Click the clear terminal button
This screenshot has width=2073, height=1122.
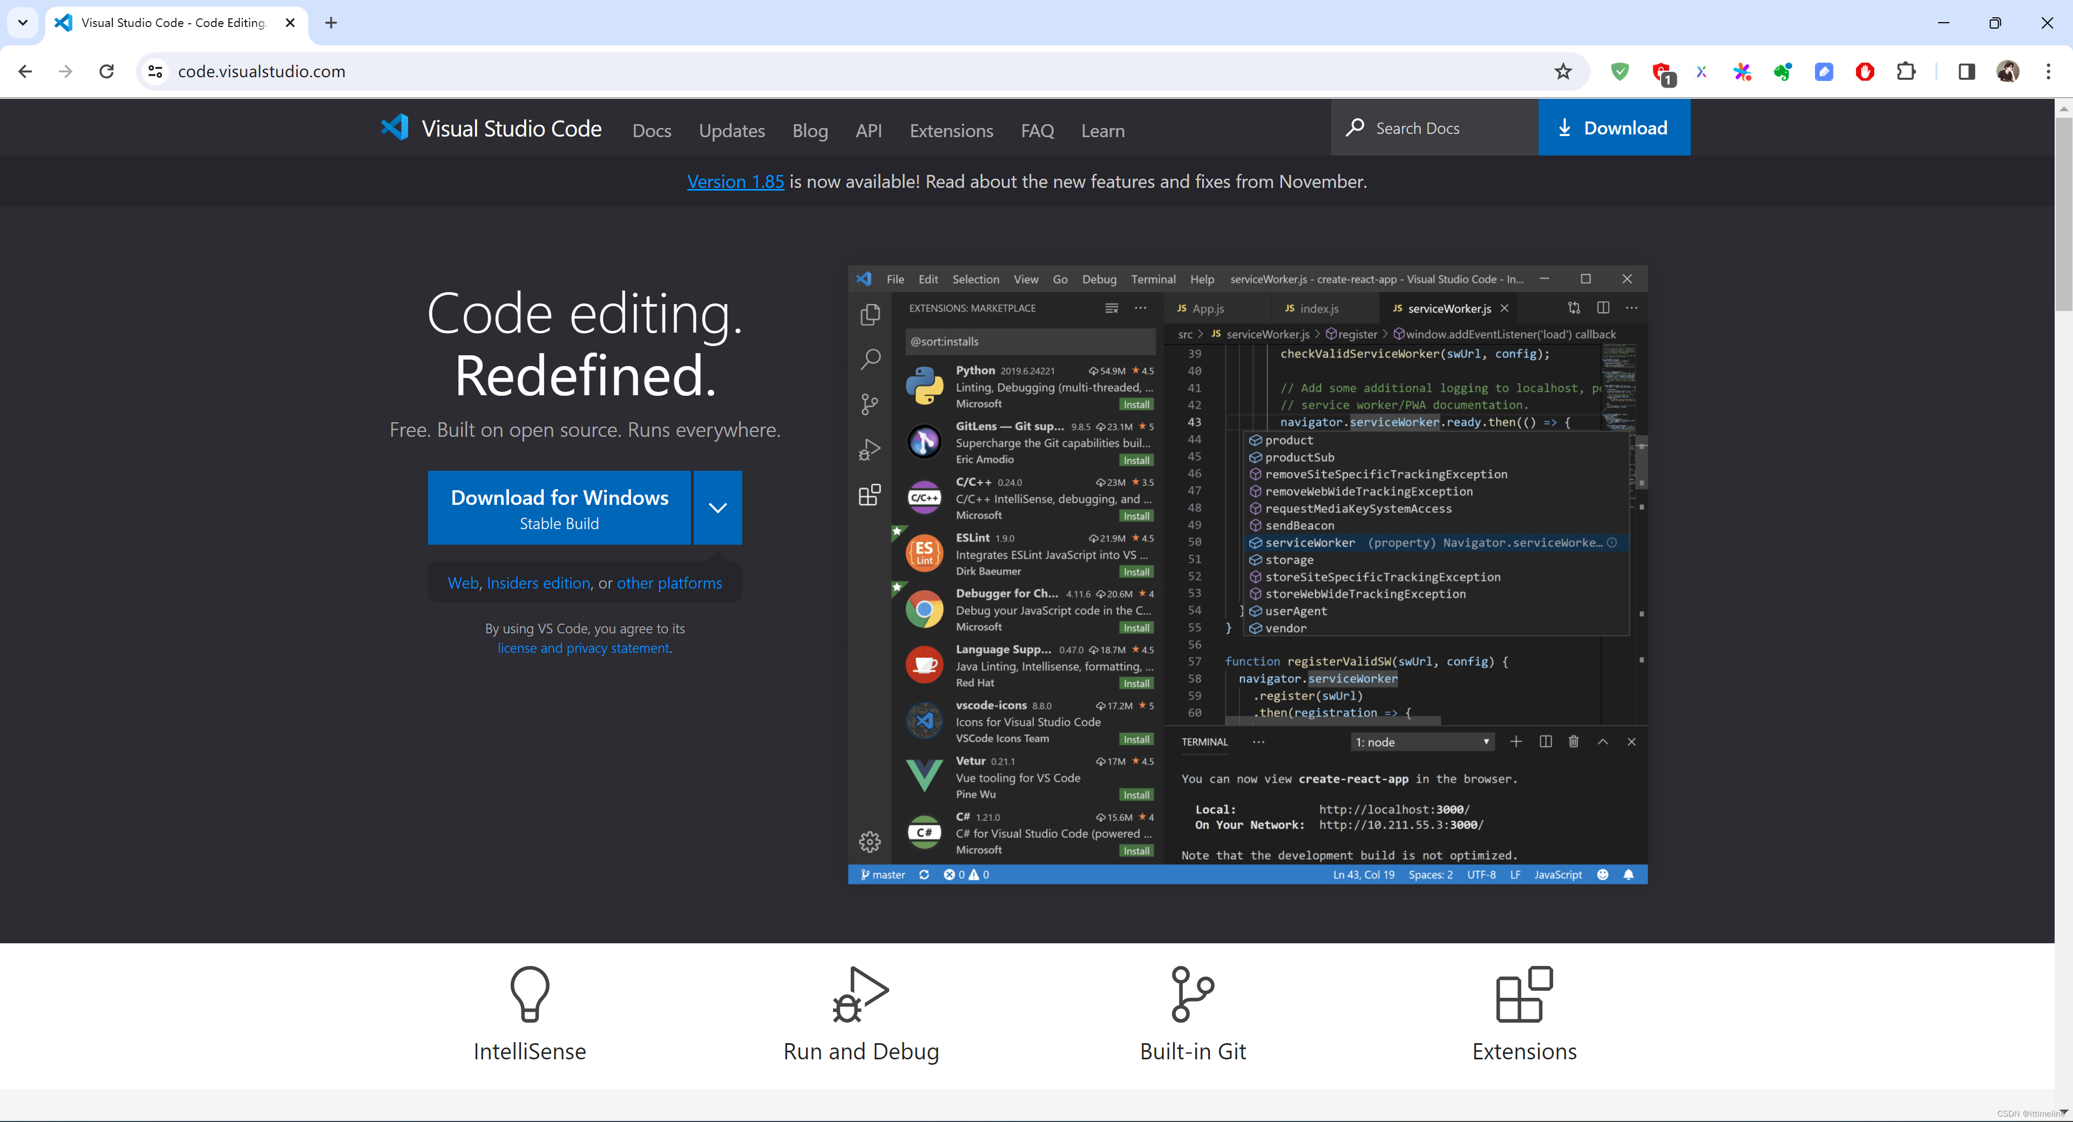[1574, 742]
